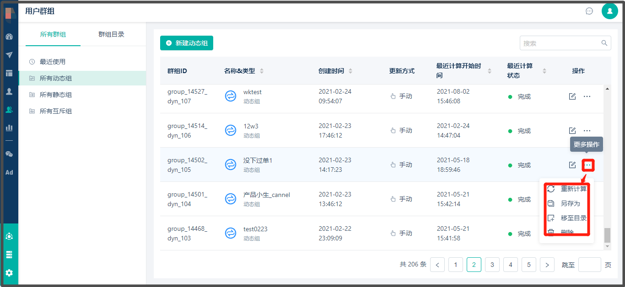Viewport: 625px width, 287px height.
Task: Click the group ID group_14527_dyn_107
Action: 187,96
